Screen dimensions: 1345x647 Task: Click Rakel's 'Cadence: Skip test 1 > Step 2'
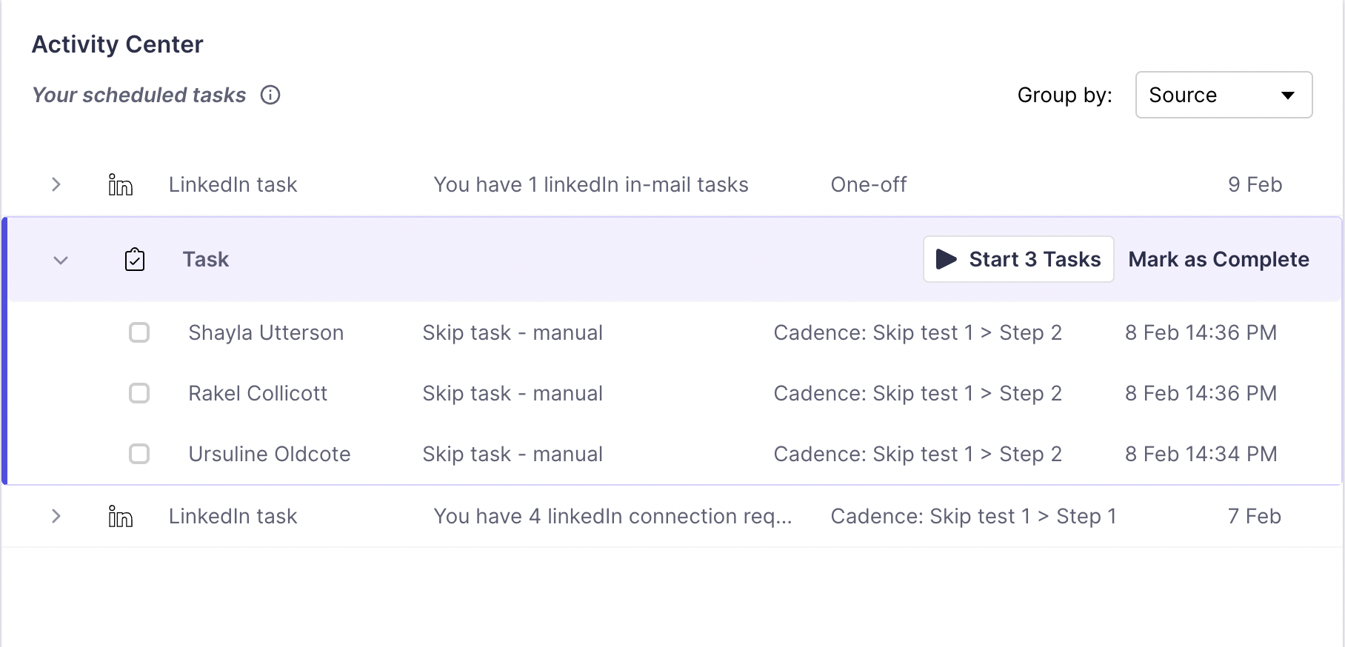918,394
